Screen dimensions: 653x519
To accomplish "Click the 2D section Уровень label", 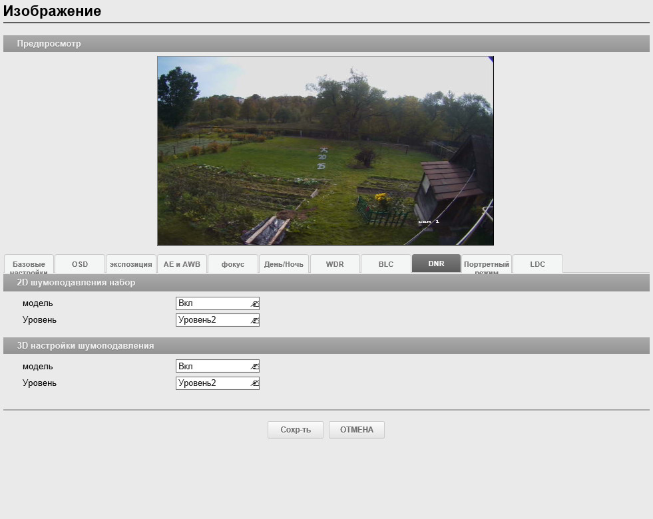I will (x=39, y=319).
